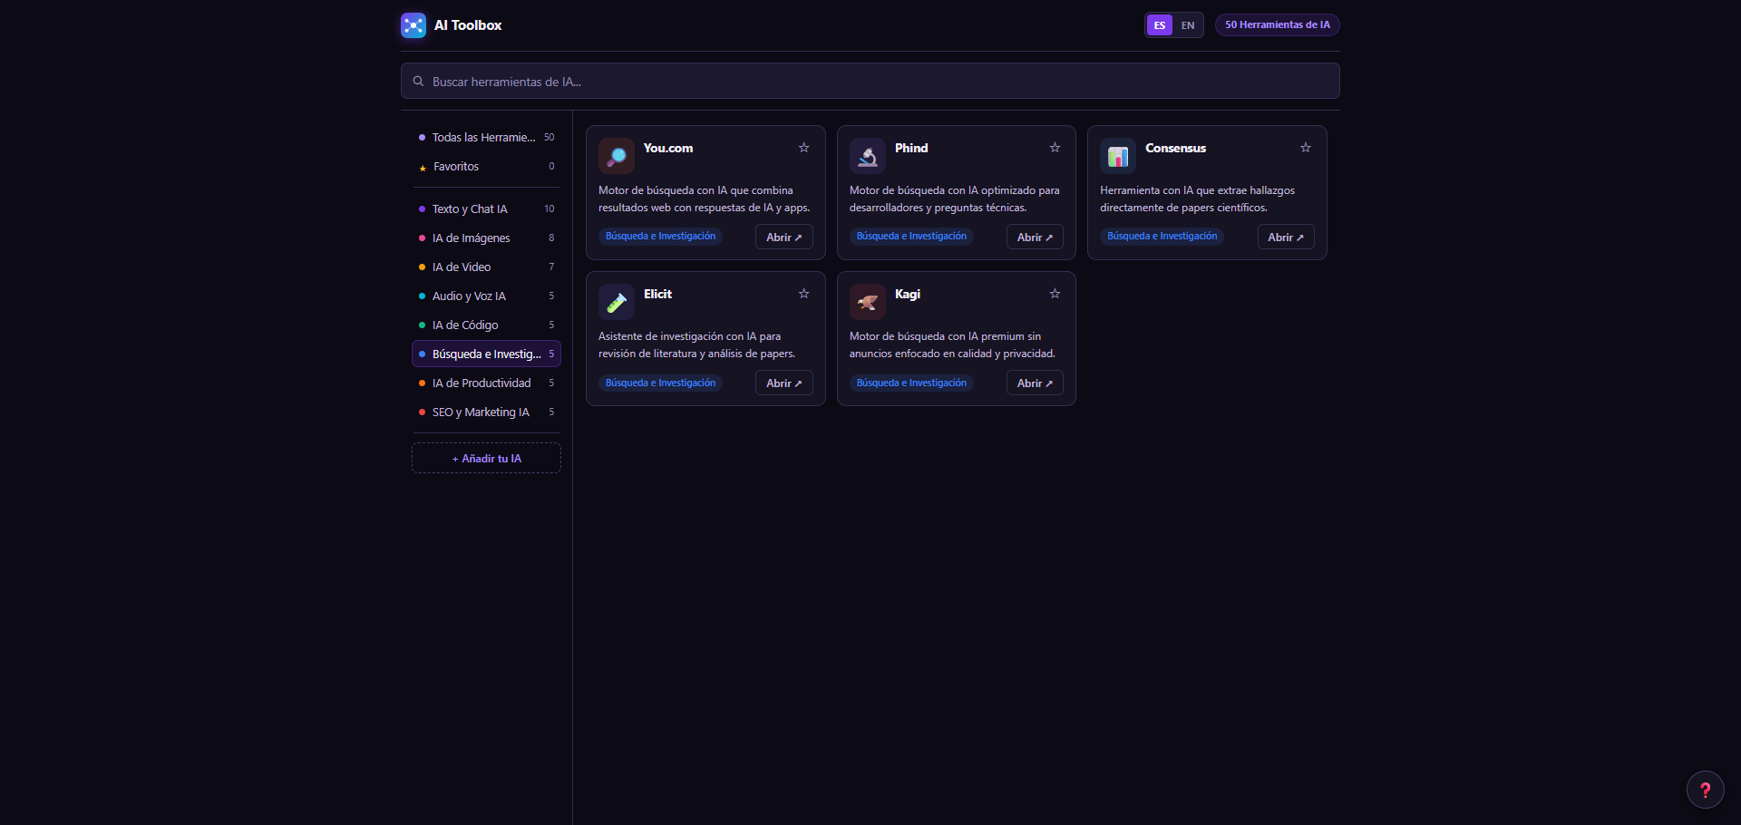Select IA de Imágenes category
The image size is (1741, 825).
[x=486, y=238]
